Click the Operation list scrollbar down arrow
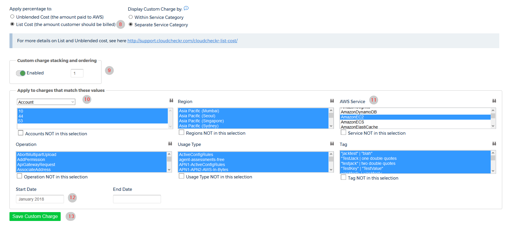The image size is (512, 231). click(169, 170)
